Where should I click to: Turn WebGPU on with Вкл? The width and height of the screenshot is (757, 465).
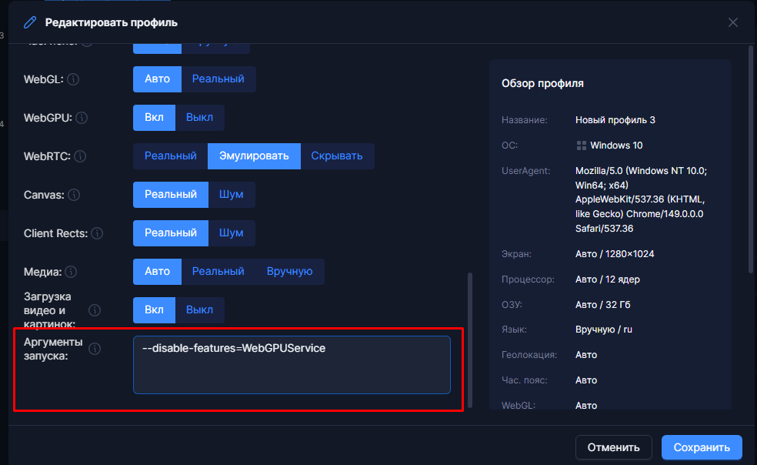point(154,118)
